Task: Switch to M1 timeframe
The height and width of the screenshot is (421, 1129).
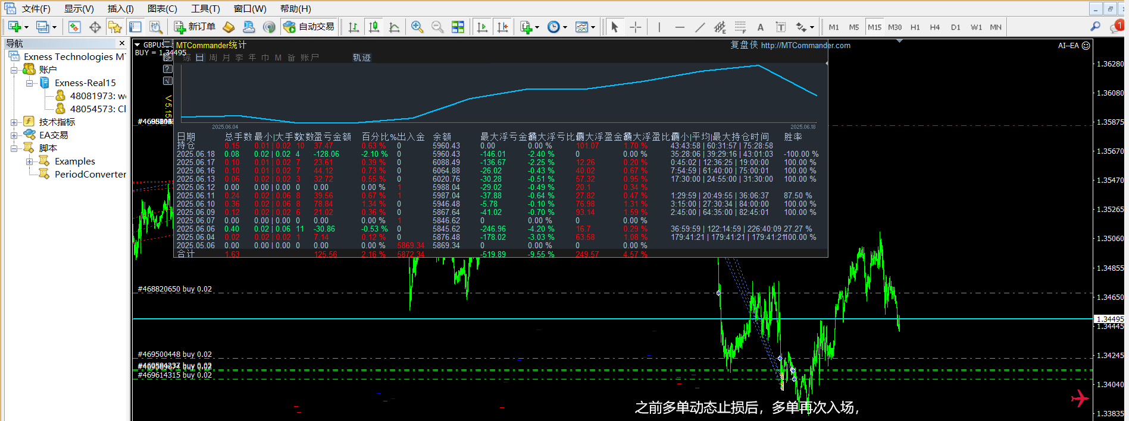Action: pos(834,27)
